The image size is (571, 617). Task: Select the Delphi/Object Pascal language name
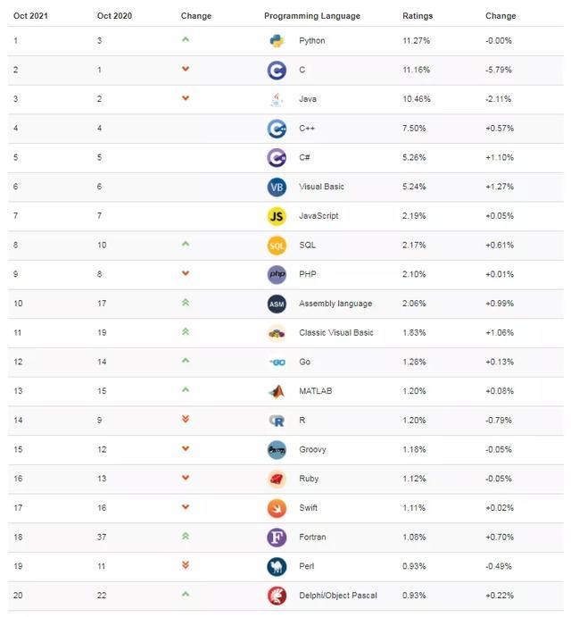pos(338,596)
